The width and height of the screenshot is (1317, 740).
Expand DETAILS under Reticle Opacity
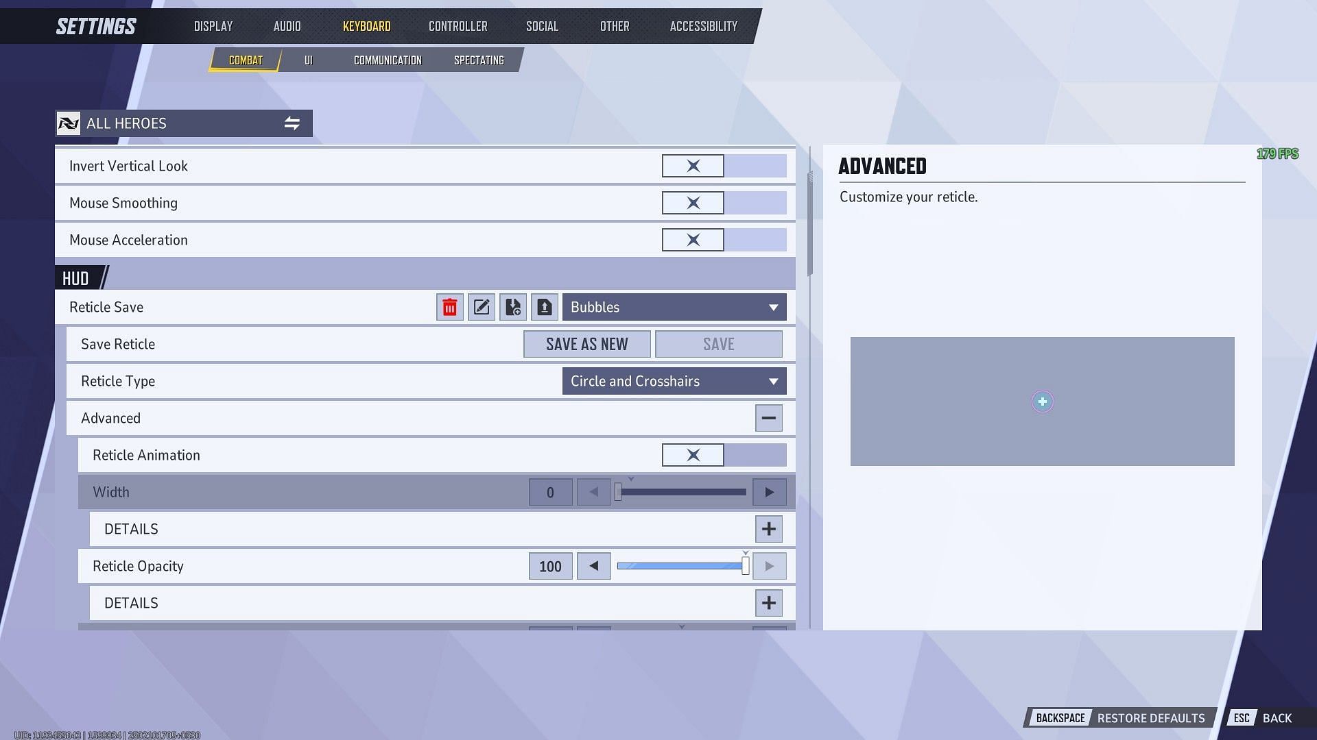click(769, 603)
